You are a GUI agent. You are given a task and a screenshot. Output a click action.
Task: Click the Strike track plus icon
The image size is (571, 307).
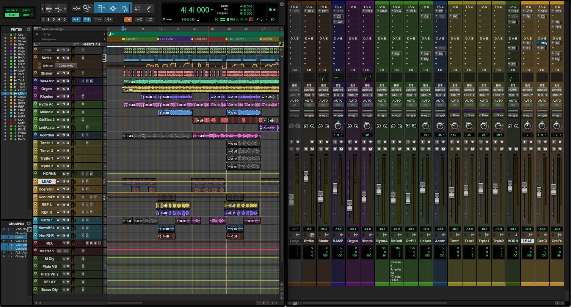(x=40, y=67)
